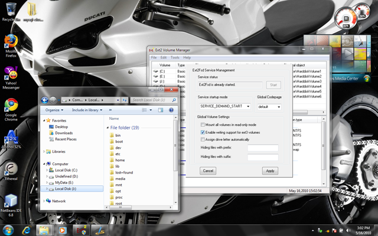Viewport: 378px width, 236px height.
Task: Switch to Ext2 Volume Manager taskbar button
Action: pyautogui.click(x=82, y=230)
